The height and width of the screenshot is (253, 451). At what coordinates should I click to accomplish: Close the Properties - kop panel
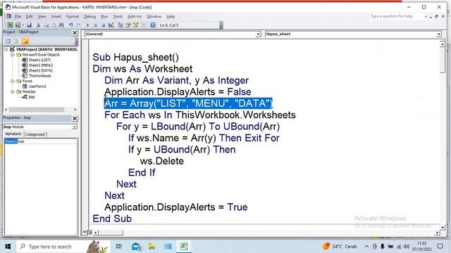coord(75,118)
